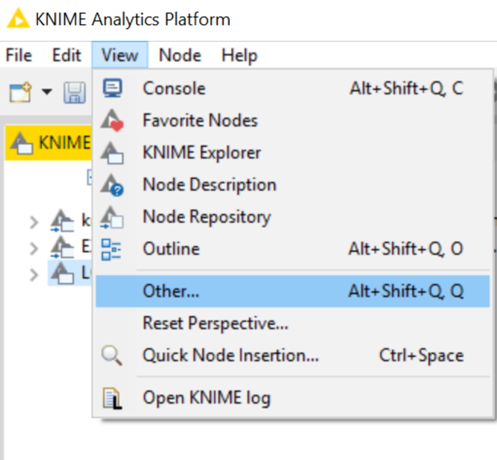
Task: Select Reset Perspective...
Action: 293,323
